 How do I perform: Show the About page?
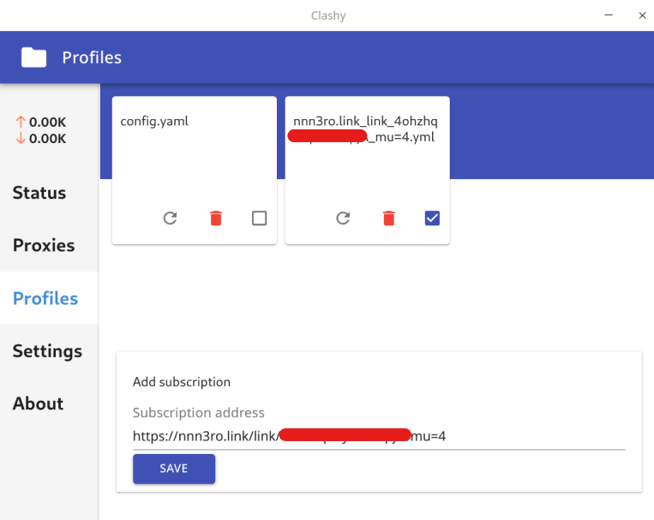click(x=38, y=403)
